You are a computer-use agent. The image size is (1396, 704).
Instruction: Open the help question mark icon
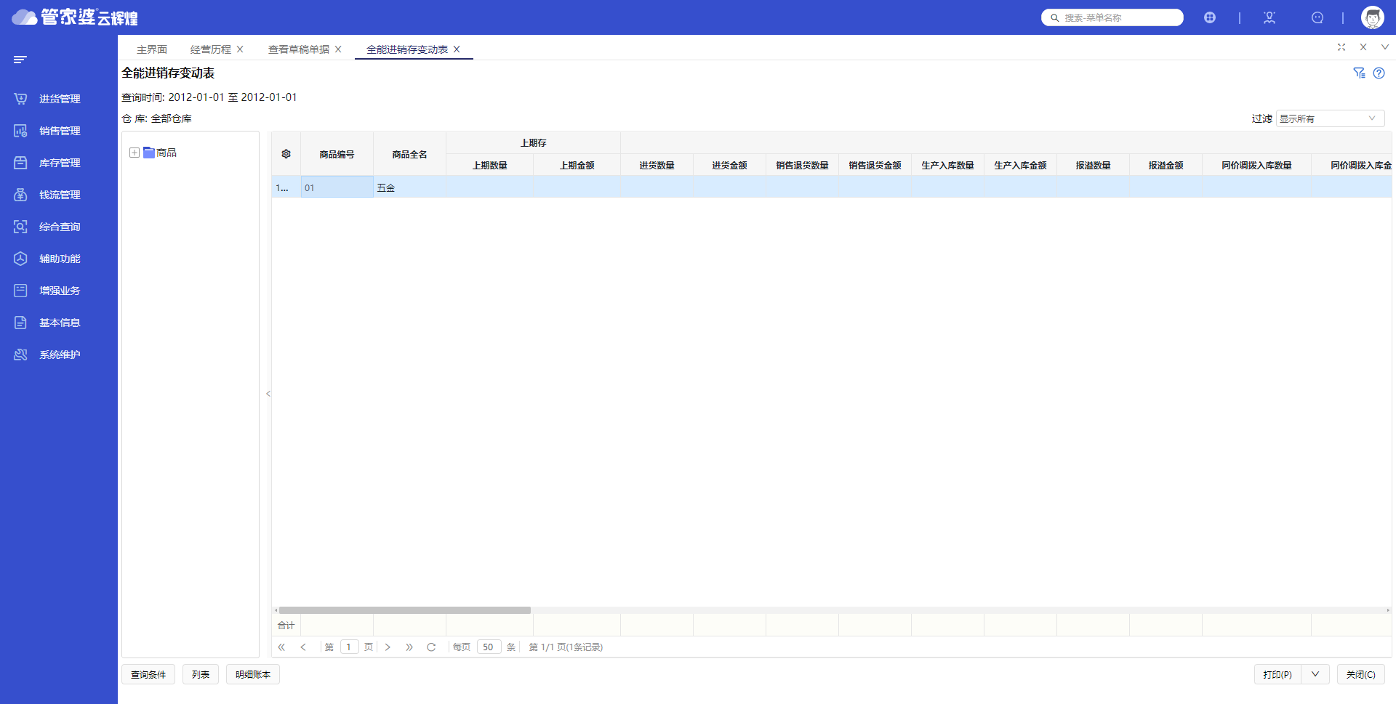click(x=1379, y=73)
